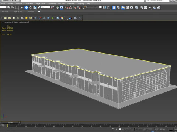Viewport: 177px width, 132px height.
Task: Open the [+] viewport general menu
Action: point(2,22)
